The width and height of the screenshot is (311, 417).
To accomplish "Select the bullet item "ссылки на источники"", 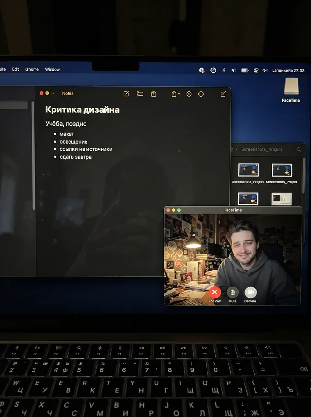I will [86, 149].
